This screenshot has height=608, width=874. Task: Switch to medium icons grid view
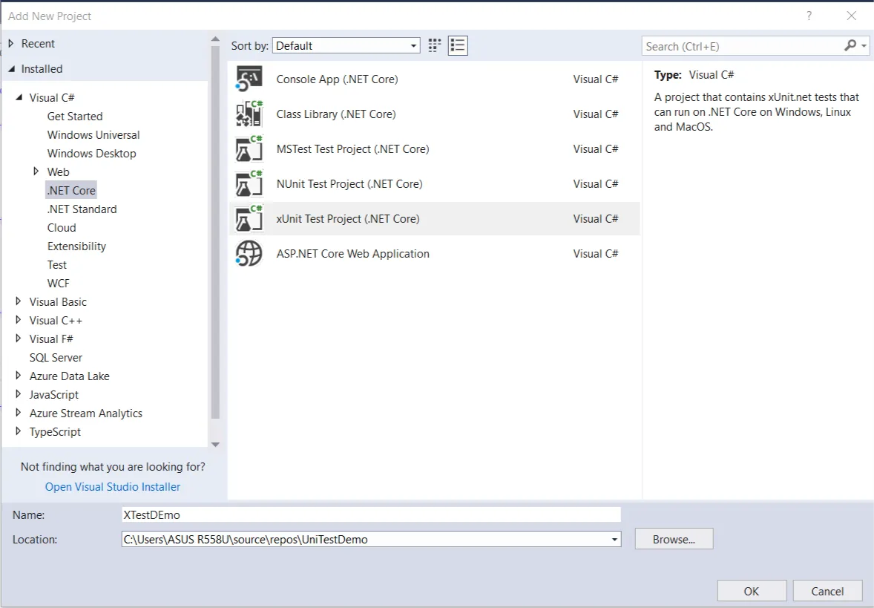pos(434,45)
